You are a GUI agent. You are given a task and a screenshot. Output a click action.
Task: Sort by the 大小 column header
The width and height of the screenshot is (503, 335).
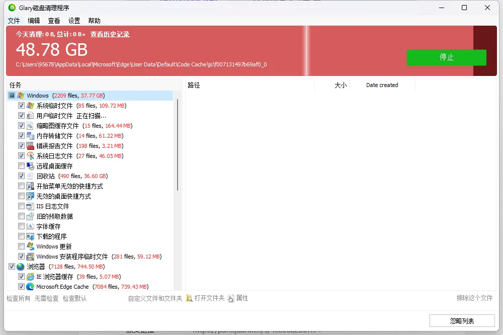click(x=332, y=85)
